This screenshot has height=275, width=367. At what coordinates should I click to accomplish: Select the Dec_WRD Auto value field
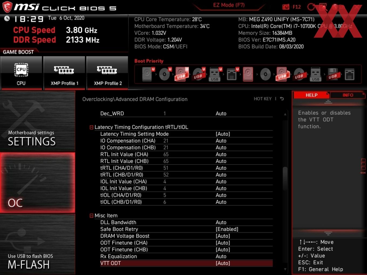pos(221,114)
